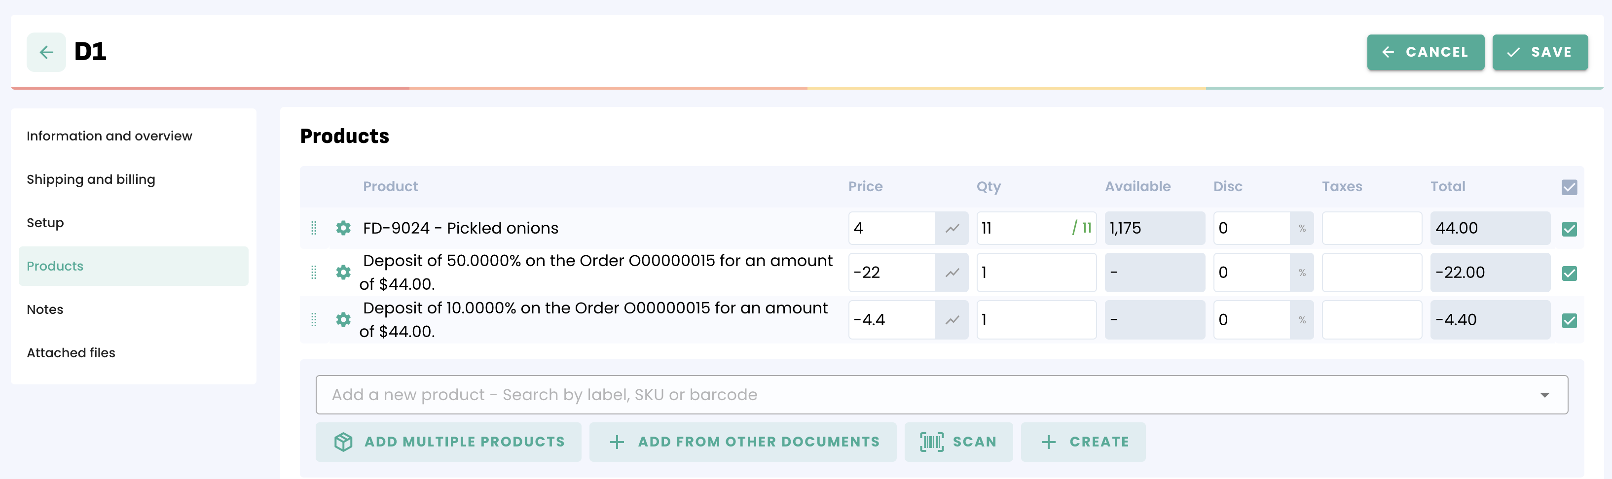Click the back arrow next to D1
The height and width of the screenshot is (479, 1612).
pos(46,53)
